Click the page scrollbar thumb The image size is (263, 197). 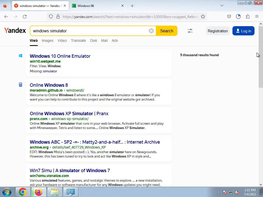[x=261, y=57]
